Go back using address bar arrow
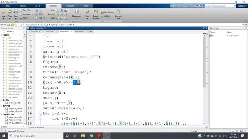The image size is (248, 139). 2,25
